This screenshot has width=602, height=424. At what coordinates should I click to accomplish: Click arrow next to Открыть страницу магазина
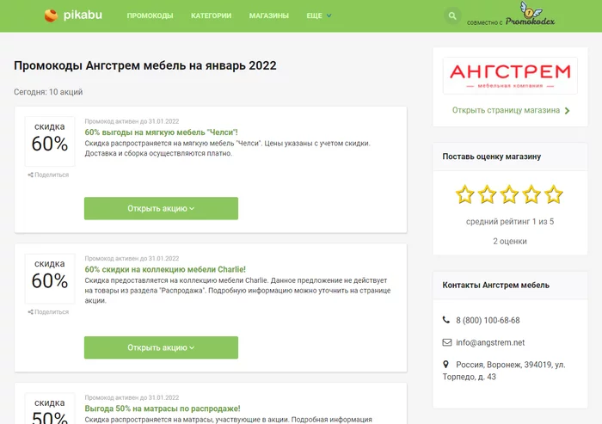click(x=568, y=111)
